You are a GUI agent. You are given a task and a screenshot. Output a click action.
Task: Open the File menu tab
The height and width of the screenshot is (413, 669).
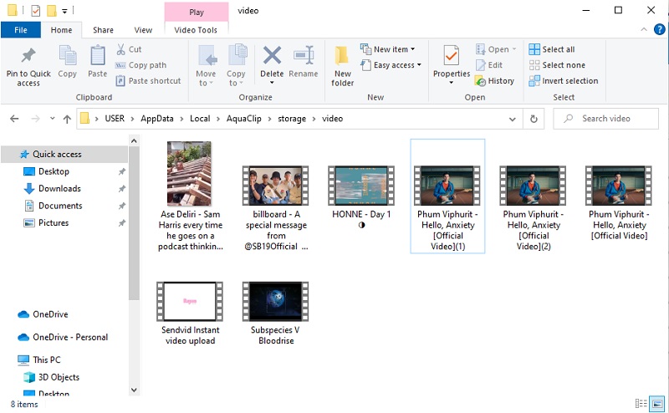point(20,30)
